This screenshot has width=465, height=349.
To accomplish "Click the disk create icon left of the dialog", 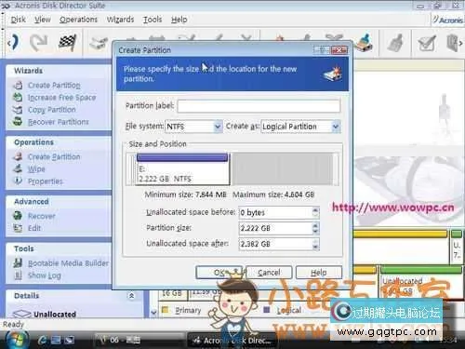I will tap(99, 44).
